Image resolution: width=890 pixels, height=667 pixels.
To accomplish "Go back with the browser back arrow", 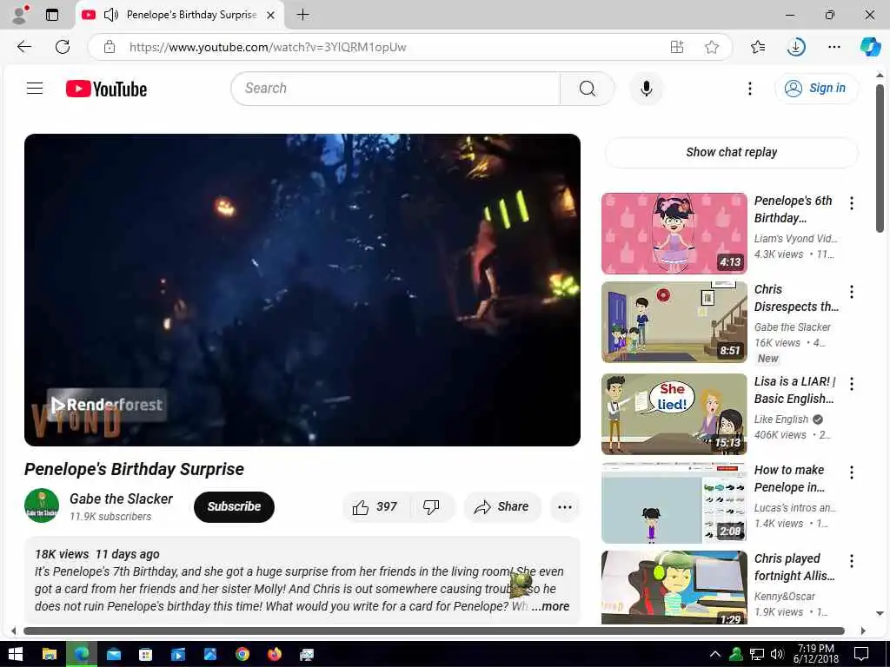I will click(x=24, y=47).
